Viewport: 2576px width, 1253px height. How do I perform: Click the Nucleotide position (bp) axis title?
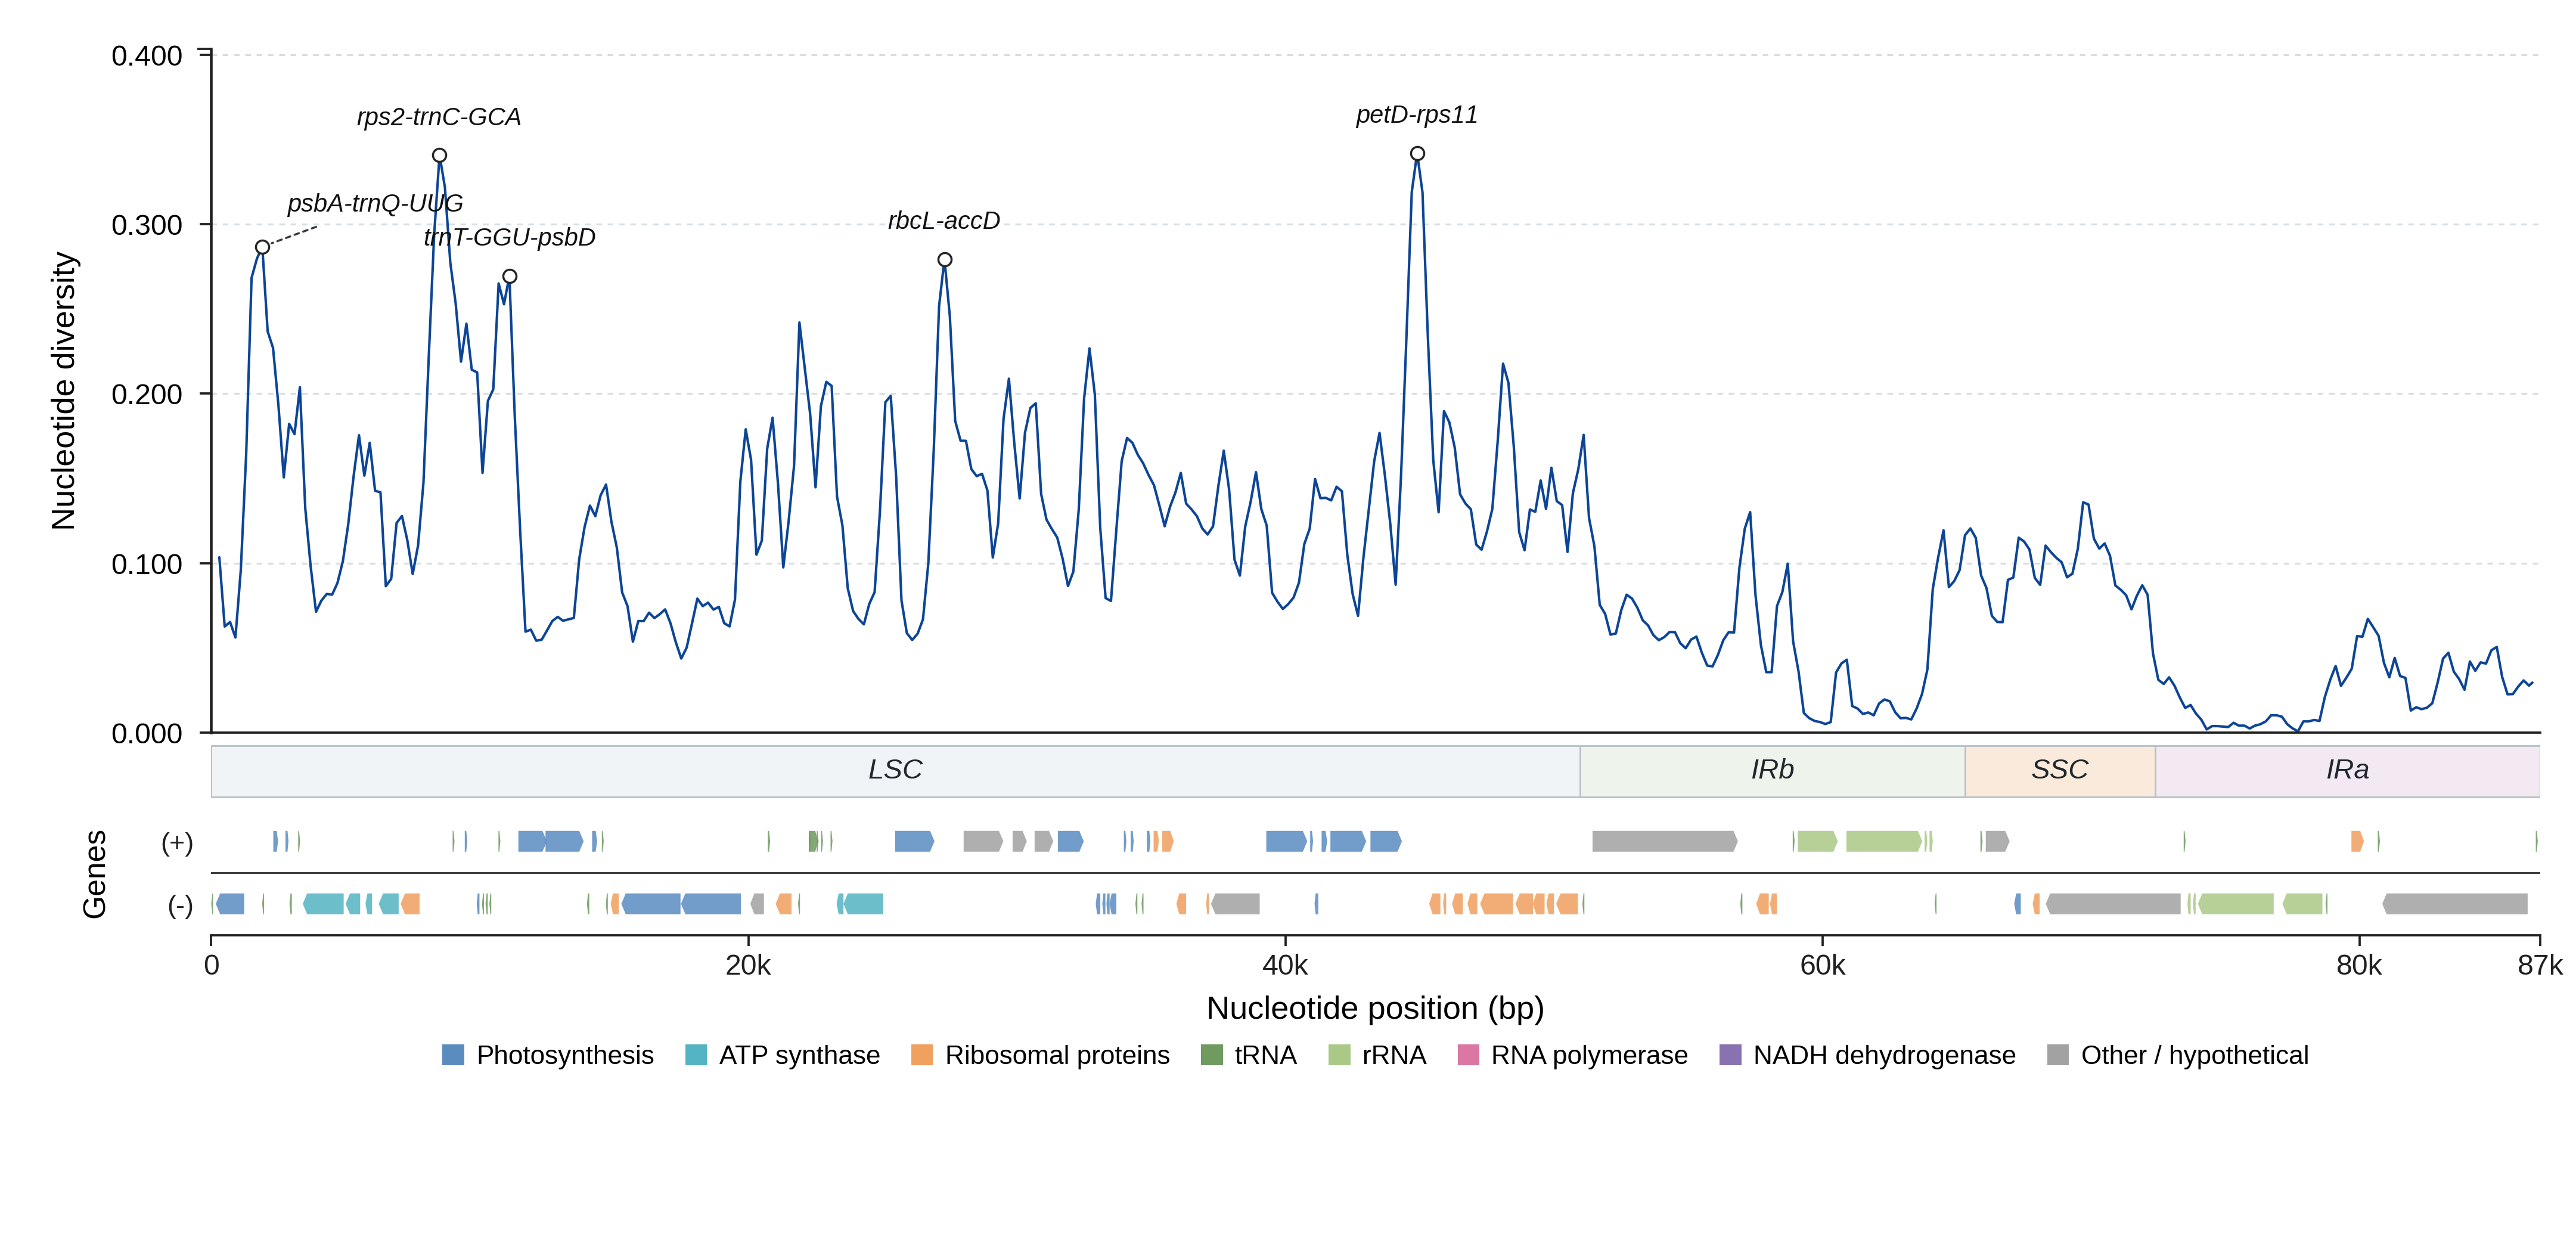(1375, 1008)
